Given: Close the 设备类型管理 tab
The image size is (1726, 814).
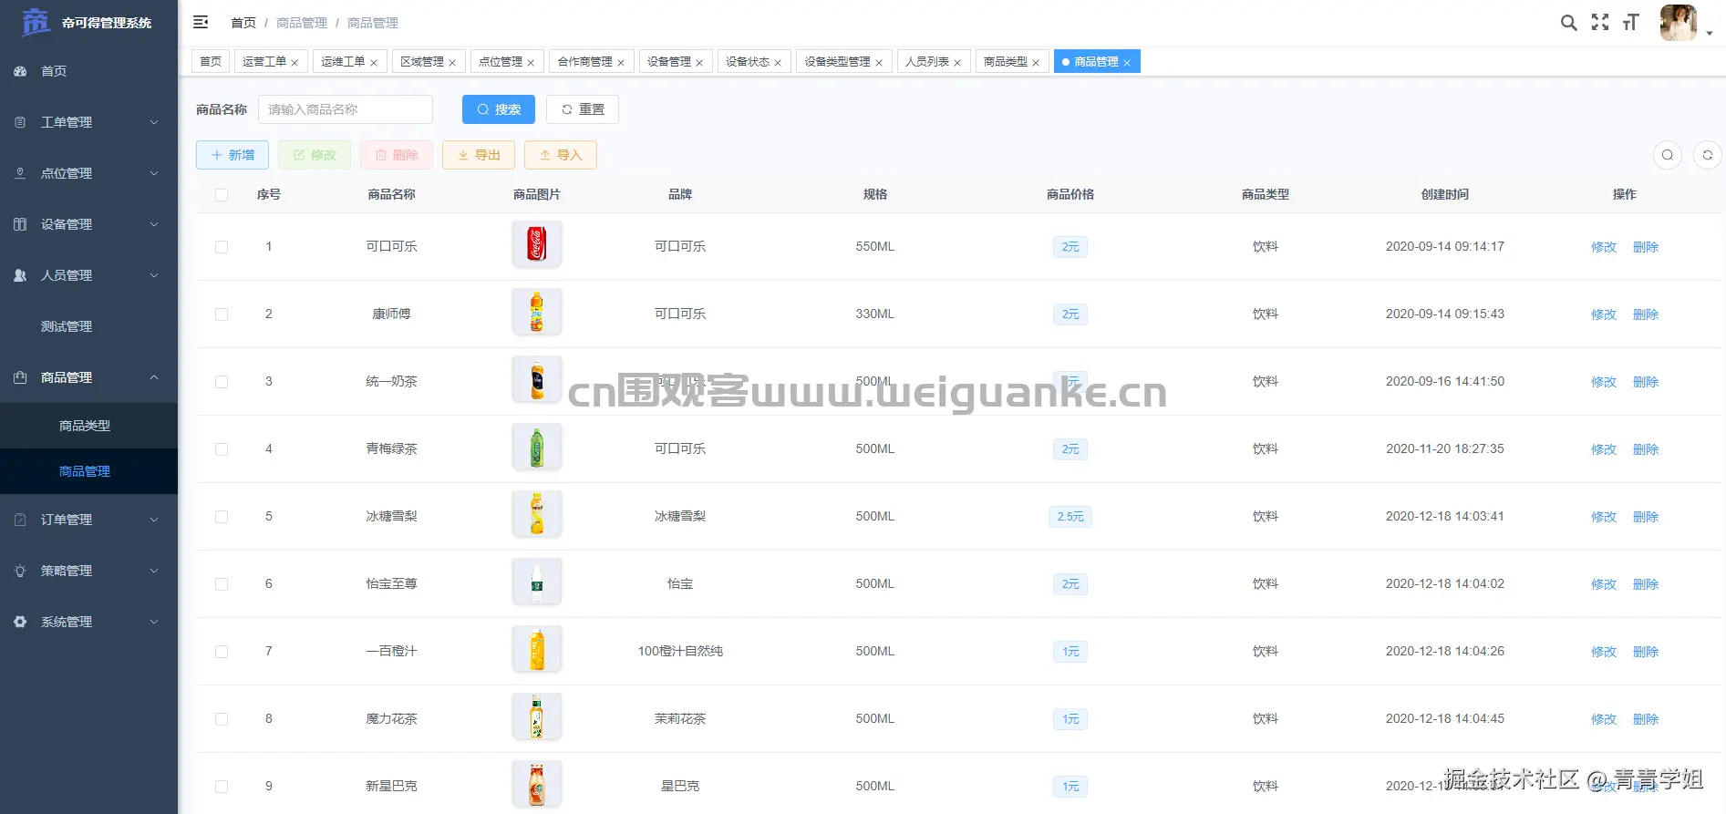Looking at the screenshot, I should 879,63.
